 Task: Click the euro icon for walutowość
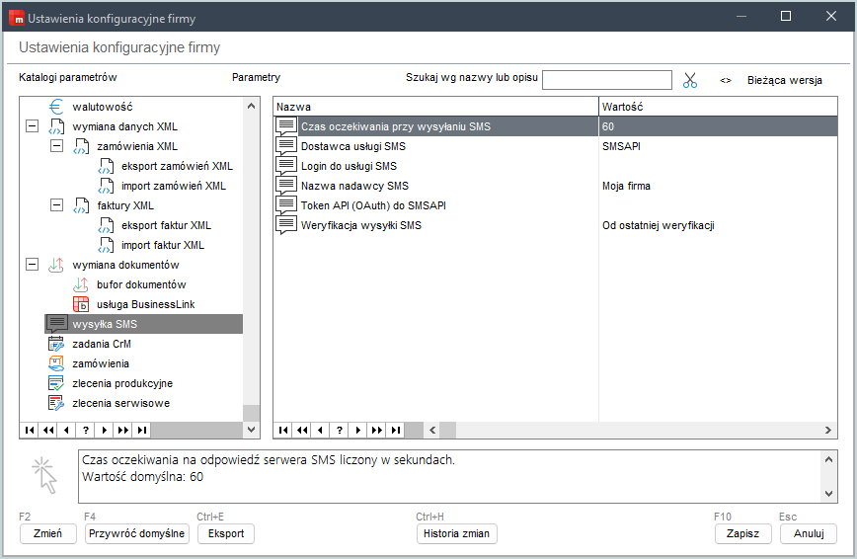click(x=56, y=107)
